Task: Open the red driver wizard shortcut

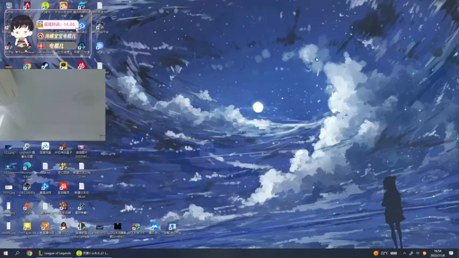Action: pyautogui.click(x=63, y=189)
